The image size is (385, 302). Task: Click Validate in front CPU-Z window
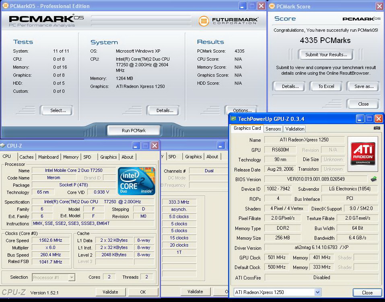(110, 292)
